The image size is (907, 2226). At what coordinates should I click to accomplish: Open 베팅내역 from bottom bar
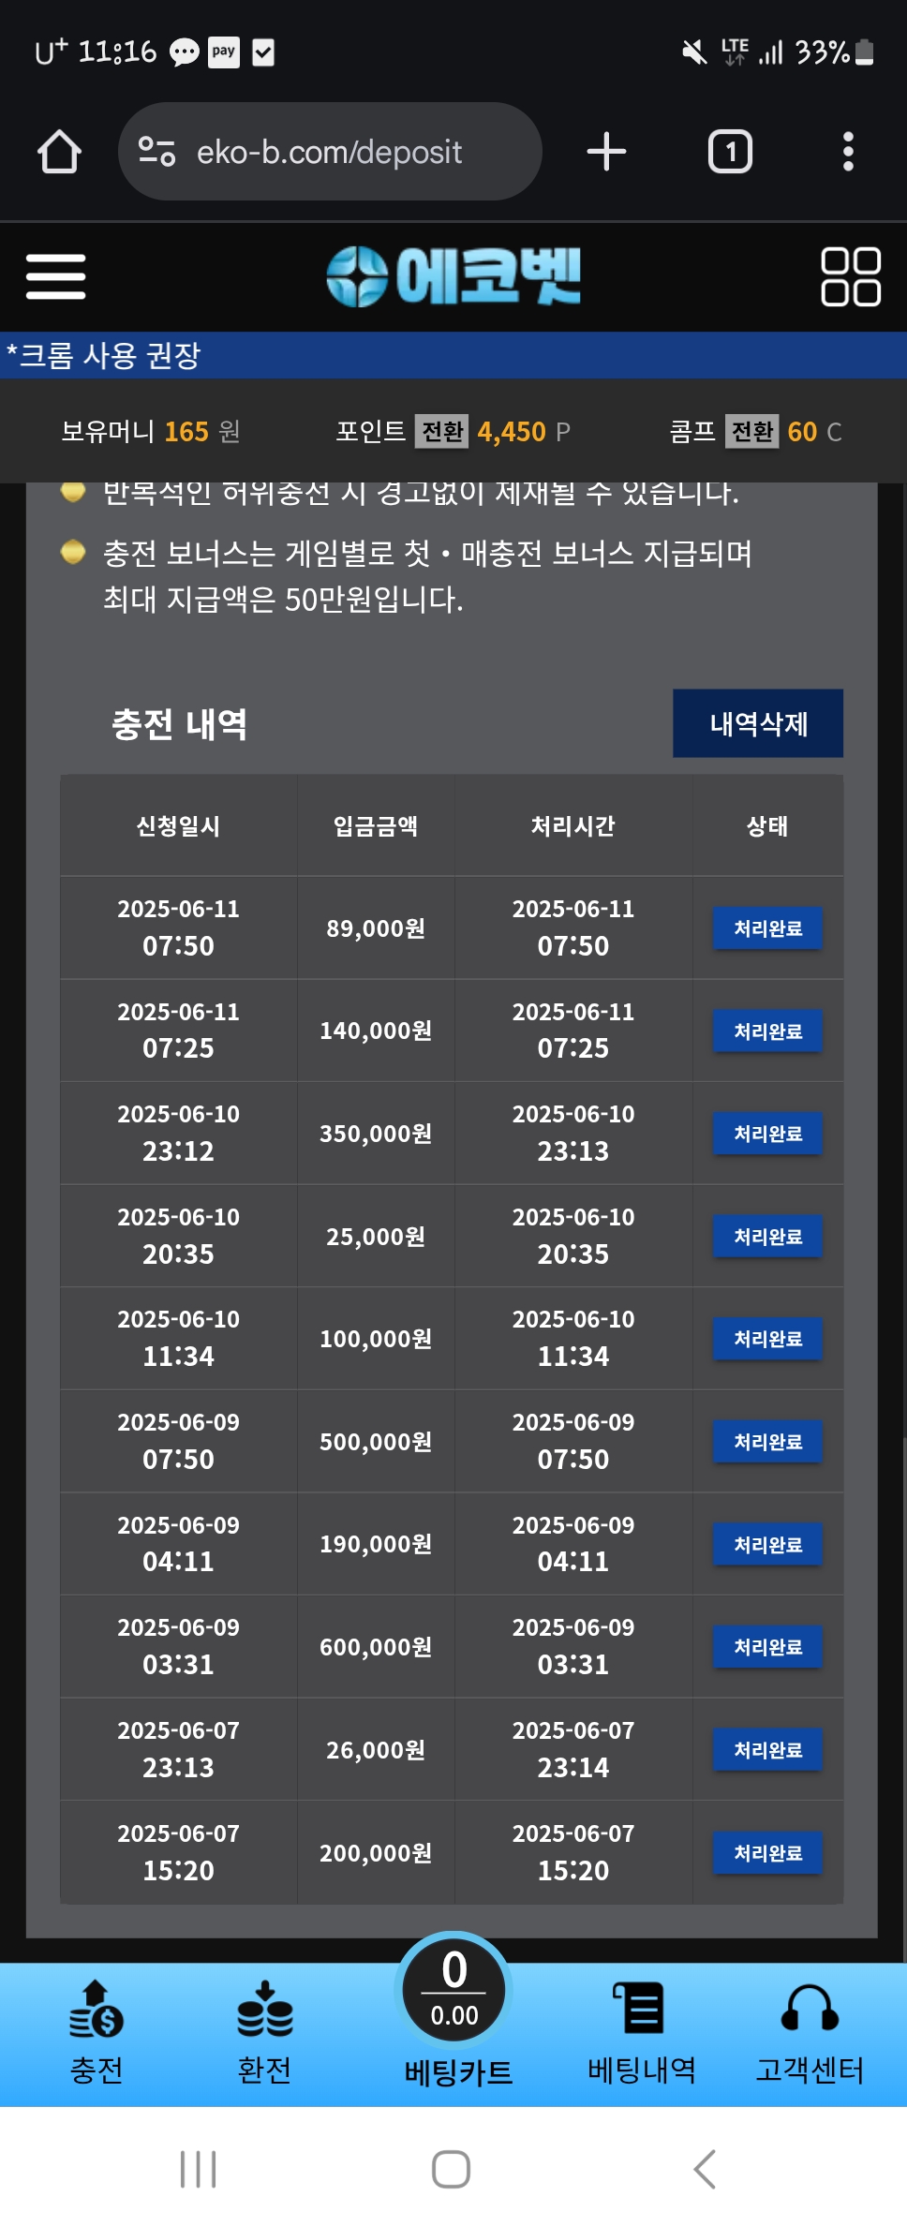click(642, 2033)
